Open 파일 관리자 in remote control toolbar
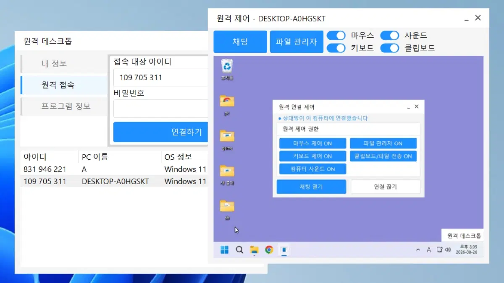The image size is (504, 283). click(x=297, y=42)
